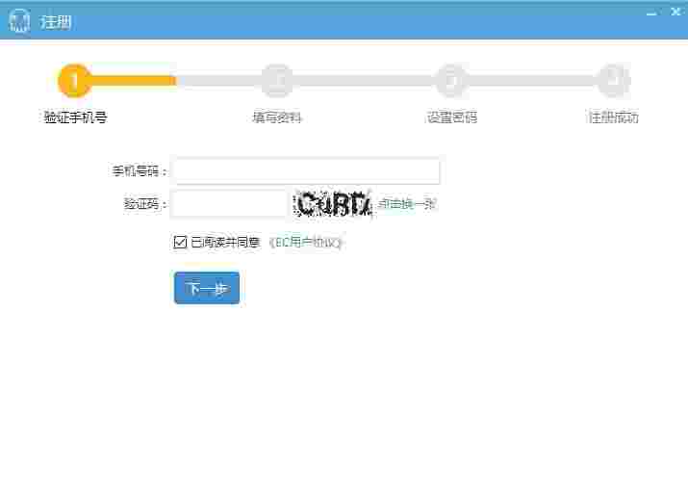688x494 pixels.
Task: Click the 验证手机号 step label
Action: coord(75,117)
